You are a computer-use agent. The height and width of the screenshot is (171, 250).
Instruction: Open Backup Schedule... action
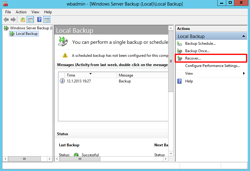click(x=200, y=44)
